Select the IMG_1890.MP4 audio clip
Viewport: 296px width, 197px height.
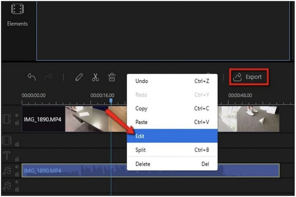pyautogui.click(x=151, y=171)
